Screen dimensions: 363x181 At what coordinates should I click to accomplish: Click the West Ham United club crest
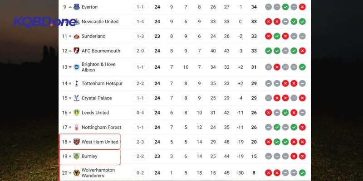point(76,142)
